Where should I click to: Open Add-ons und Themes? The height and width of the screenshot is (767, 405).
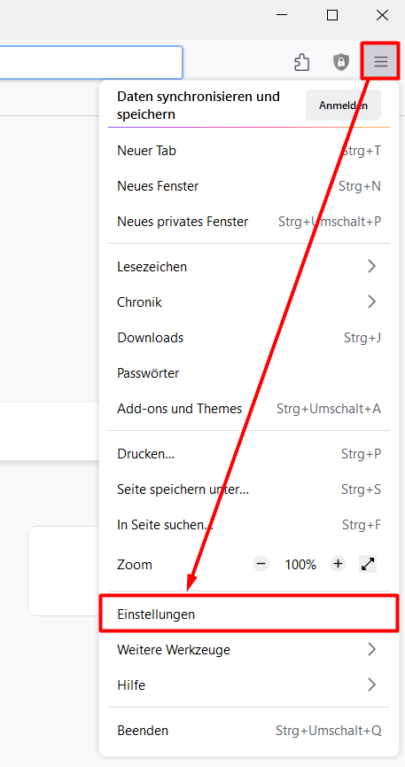pyautogui.click(x=249, y=409)
